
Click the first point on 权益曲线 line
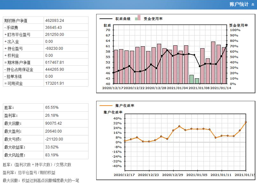pyautogui.click(x=113, y=73)
